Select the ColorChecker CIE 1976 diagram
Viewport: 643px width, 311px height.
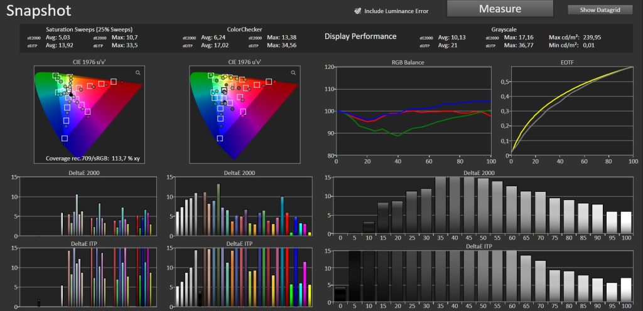244,115
